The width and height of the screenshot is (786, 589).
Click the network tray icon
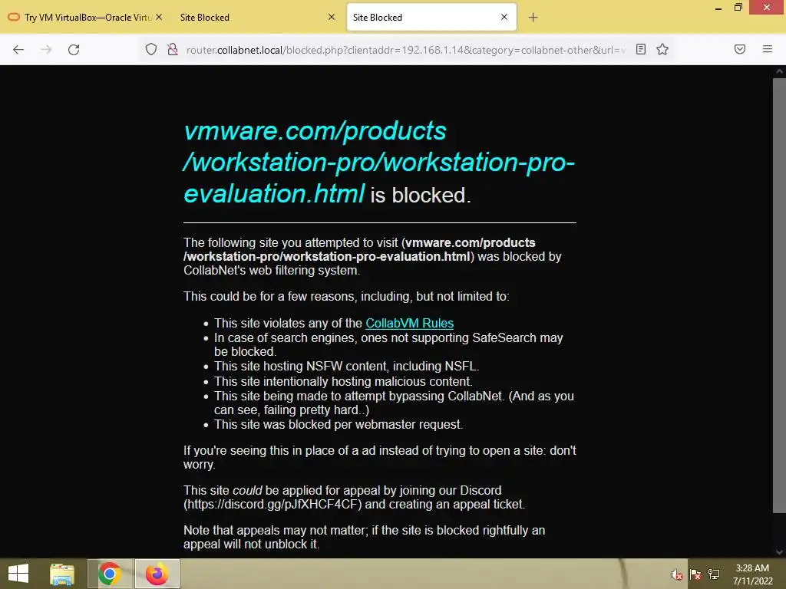tap(714, 574)
